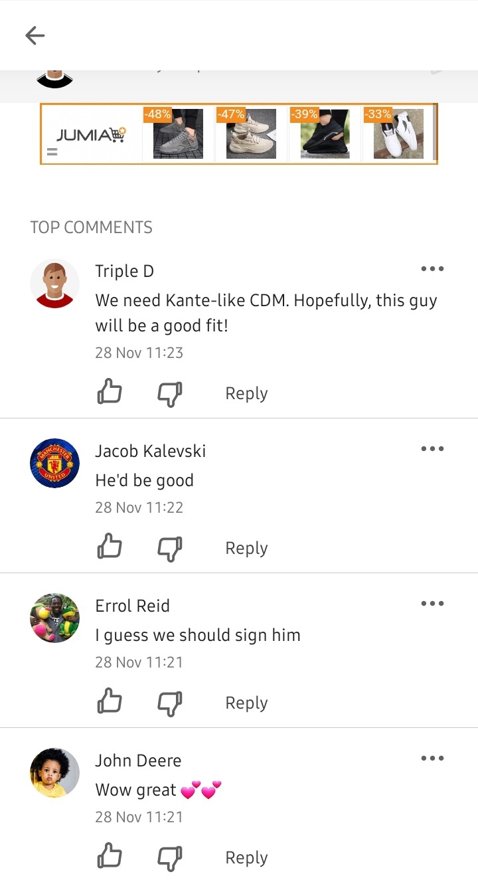
Task: Reply to Triple D's comment
Action: point(246,393)
